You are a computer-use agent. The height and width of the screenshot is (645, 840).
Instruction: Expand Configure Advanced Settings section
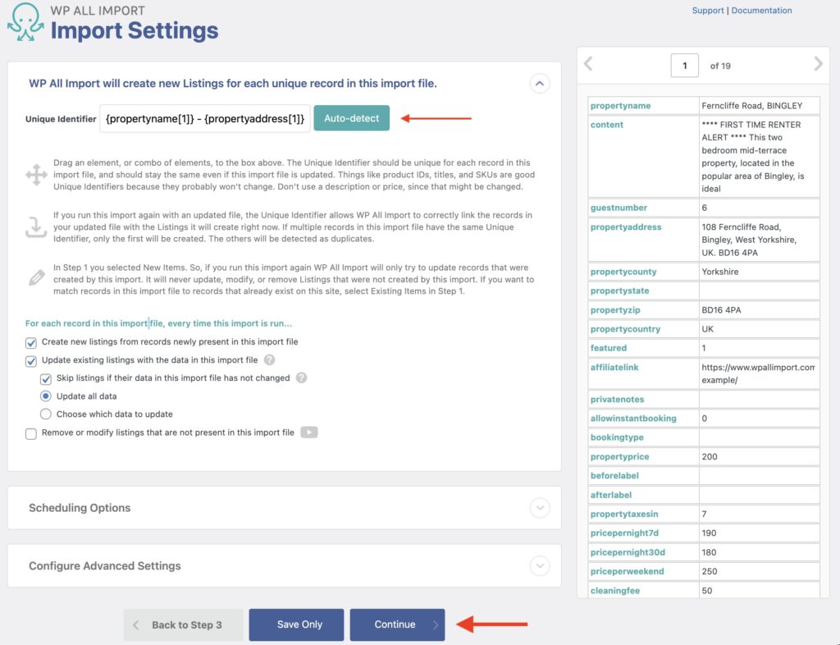coord(540,565)
